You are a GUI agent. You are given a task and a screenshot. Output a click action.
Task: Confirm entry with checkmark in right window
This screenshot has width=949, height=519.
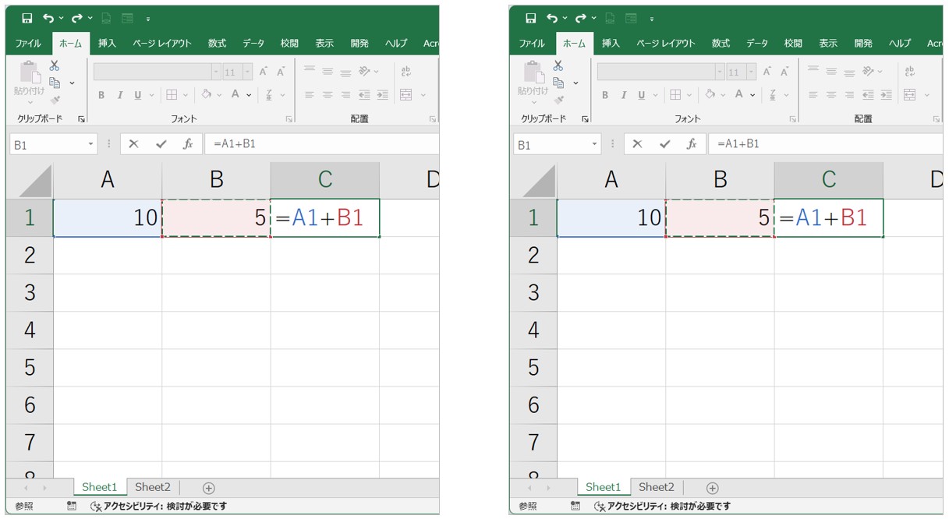tap(664, 144)
